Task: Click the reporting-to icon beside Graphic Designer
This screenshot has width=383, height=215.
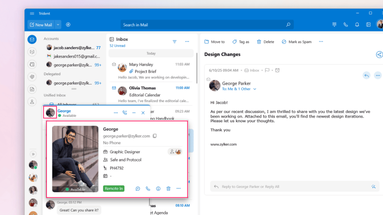Action: click(x=176, y=152)
